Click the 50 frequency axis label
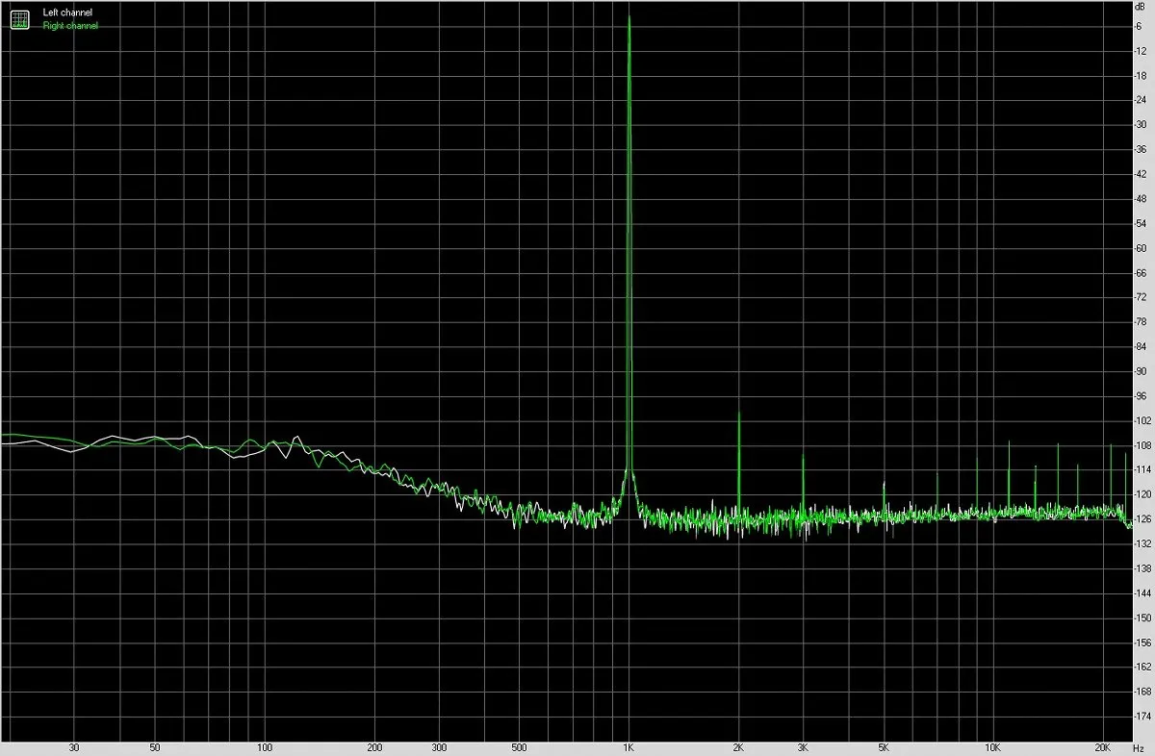The width and height of the screenshot is (1155, 756). click(x=155, y=746)
